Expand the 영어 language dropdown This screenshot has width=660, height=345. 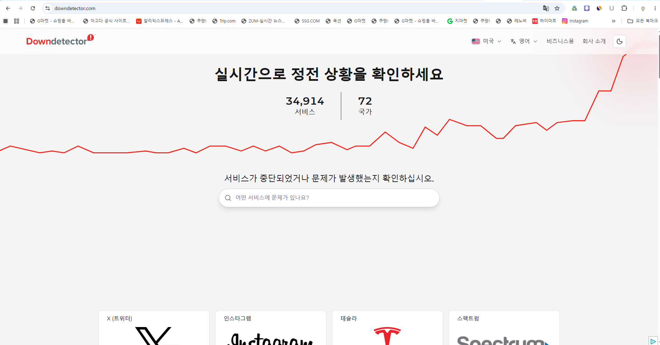524,41
